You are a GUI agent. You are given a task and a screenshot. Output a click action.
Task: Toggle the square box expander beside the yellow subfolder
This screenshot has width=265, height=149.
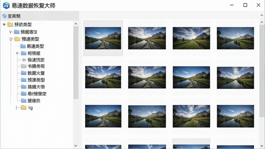(x=11, y=39)
